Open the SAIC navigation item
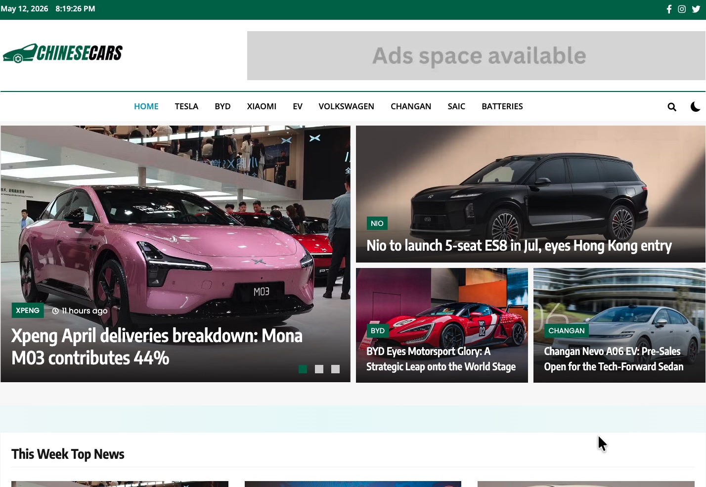 pos(456,106)
